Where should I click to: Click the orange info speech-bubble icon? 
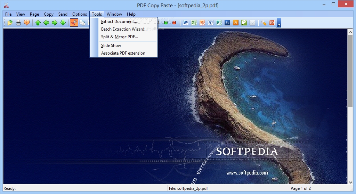[x=27, y=23]
